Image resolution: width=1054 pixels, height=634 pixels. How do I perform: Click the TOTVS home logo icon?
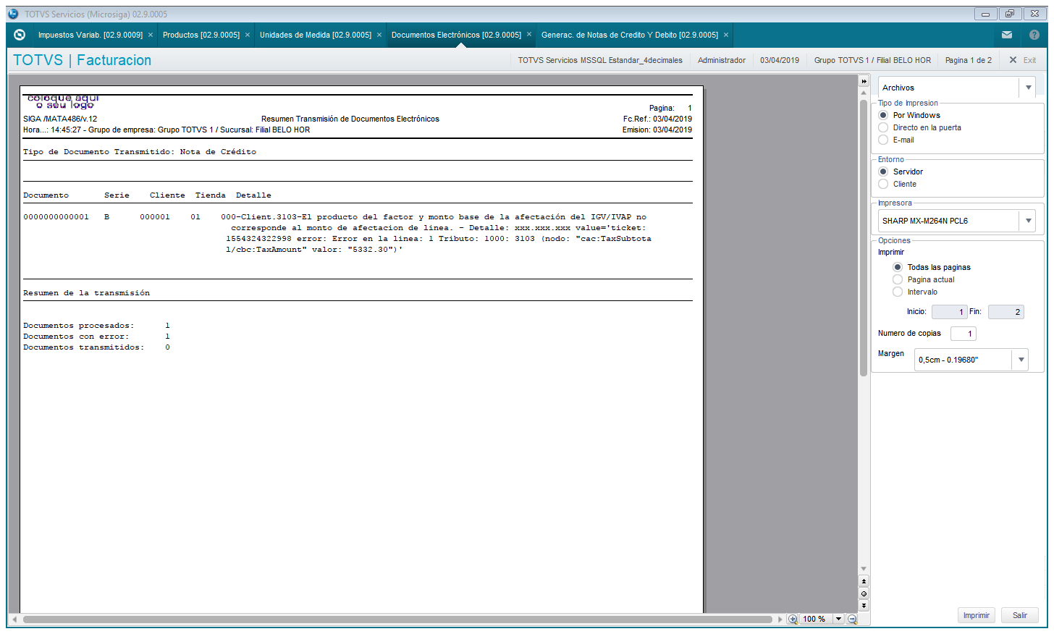(x=20, y=35)
